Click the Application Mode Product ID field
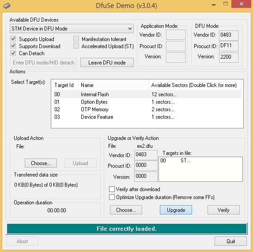 176,46
